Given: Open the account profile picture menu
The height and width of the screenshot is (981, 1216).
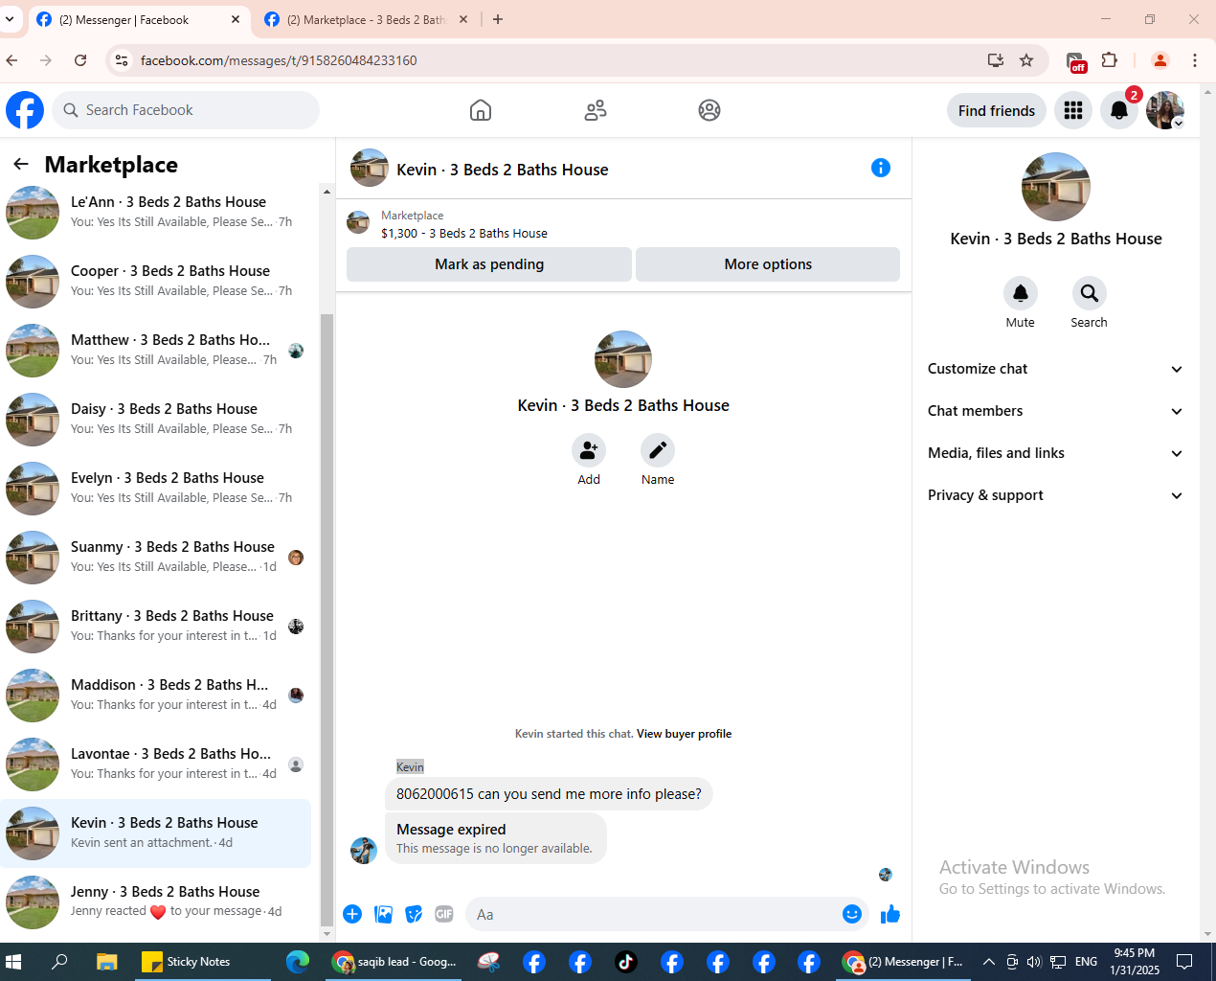Looking at the screenshot, I should [x=1165, y=110].
